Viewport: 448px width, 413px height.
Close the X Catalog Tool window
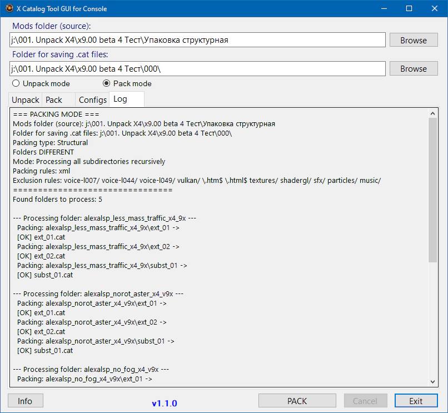point(435,9)
